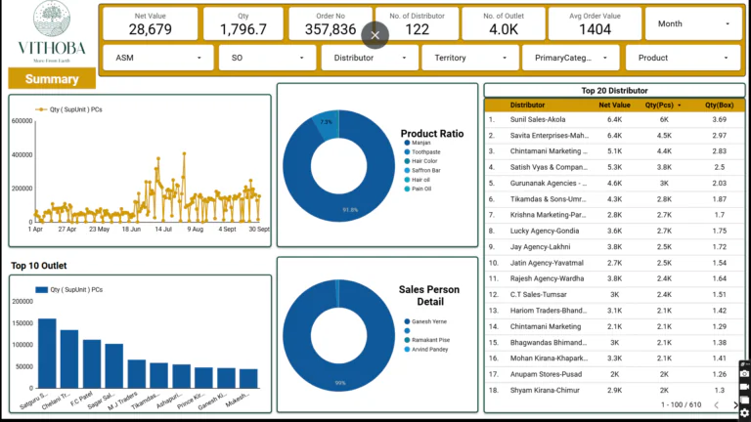
Task: Click the Avg Order Value scorecard
Action: click(x=595, y=23)
